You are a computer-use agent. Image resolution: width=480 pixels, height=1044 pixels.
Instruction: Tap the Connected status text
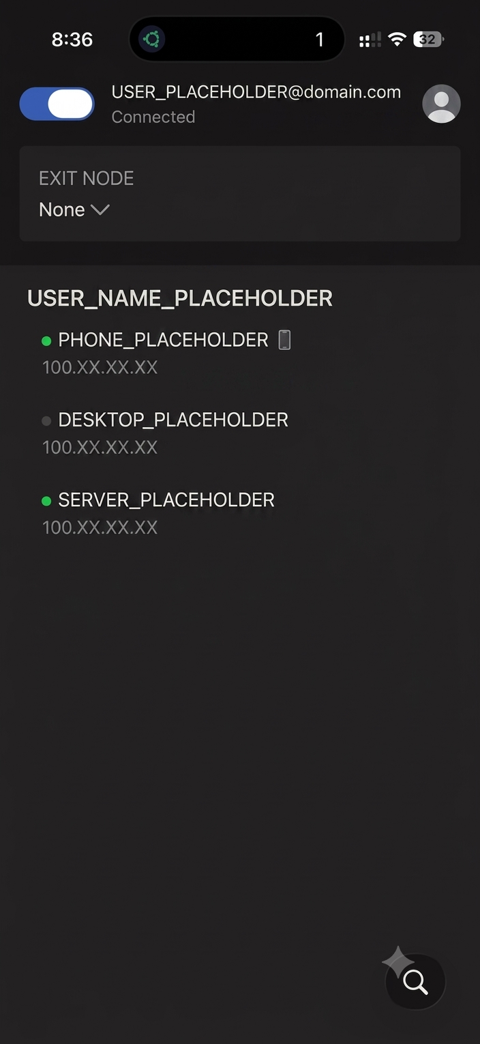click(x=153, y=117)
